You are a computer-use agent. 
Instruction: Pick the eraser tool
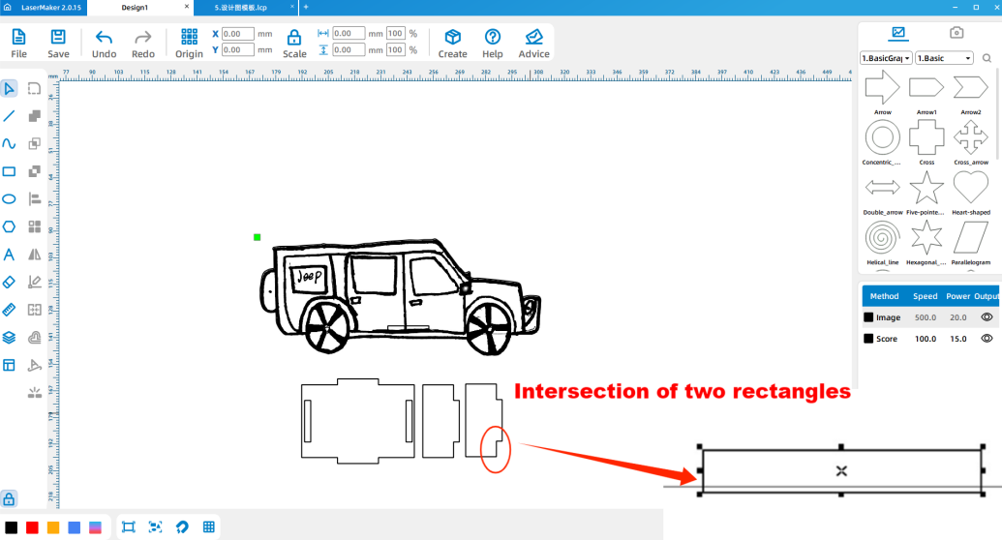[x=9, y=282]
